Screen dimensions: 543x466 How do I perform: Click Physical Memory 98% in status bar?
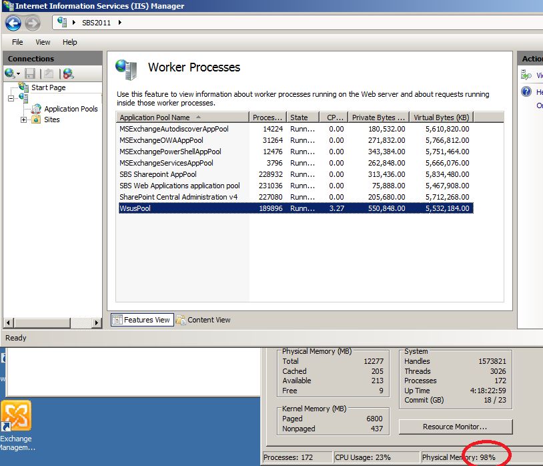(x=458, y=457)
